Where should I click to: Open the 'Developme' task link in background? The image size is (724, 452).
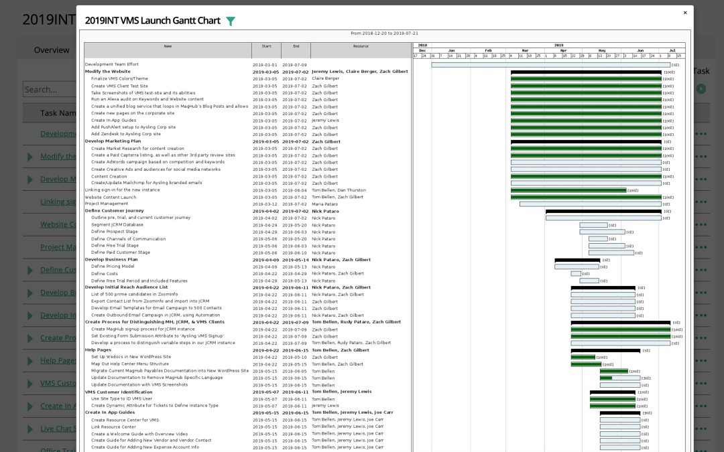tap(58, 134)
